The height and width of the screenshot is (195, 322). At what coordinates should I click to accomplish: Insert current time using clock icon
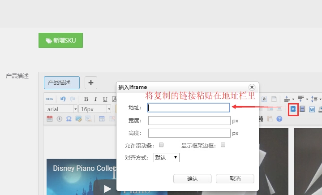coord(59,119)
